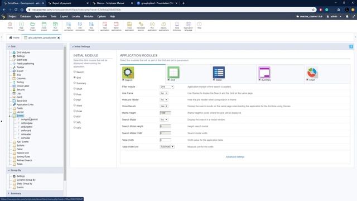Click the large Search module gear icon
Viewport: 357px width, 201px height.
[128, 73]
